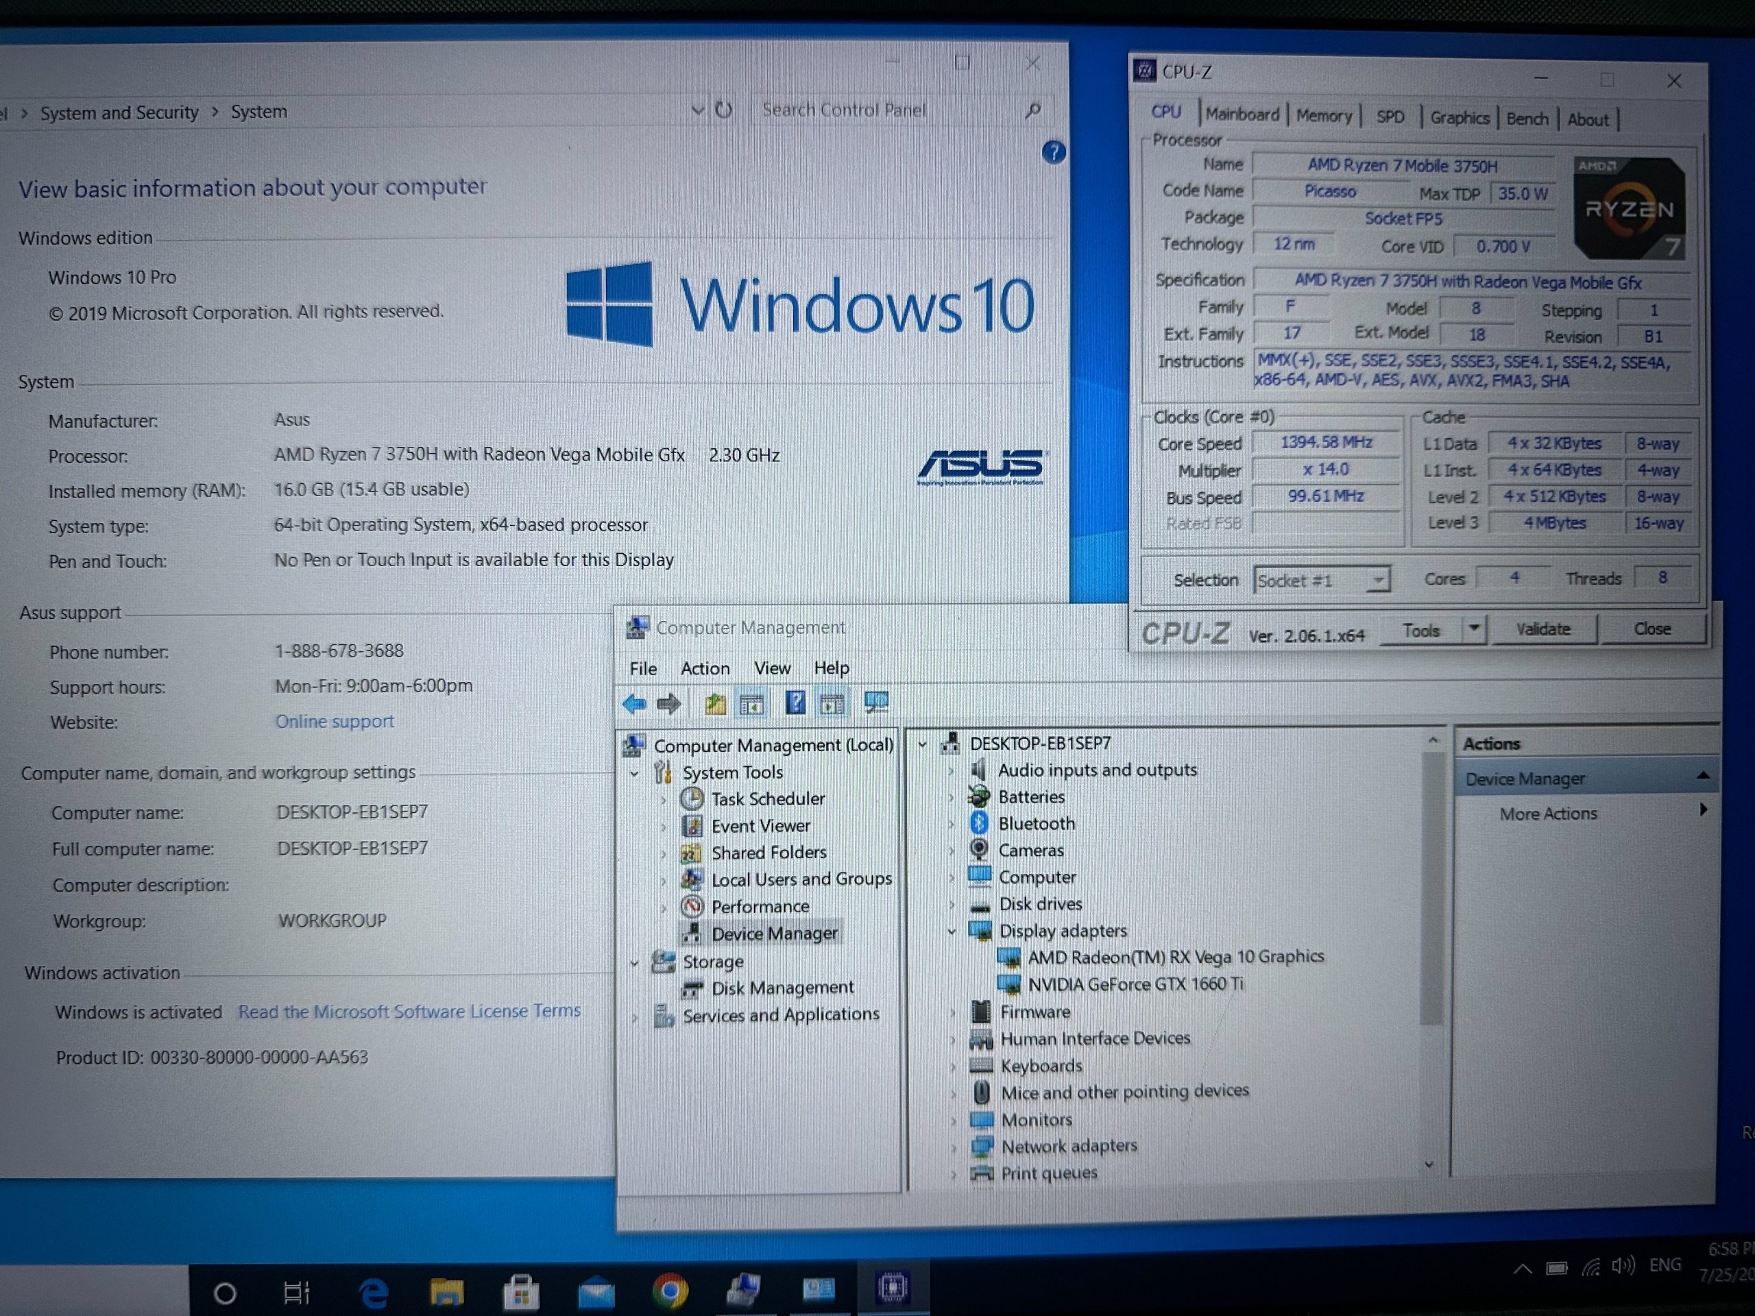Image resolution: width=1755 pixels, height=1316 pixels.
Task: Click Tools button in CPU-Z
Action: click(x=1420, y=631)
